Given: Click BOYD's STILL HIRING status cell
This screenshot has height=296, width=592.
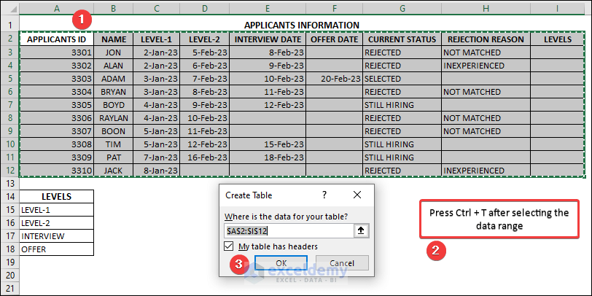Looking at the screenshot, I should coord(402,105).
